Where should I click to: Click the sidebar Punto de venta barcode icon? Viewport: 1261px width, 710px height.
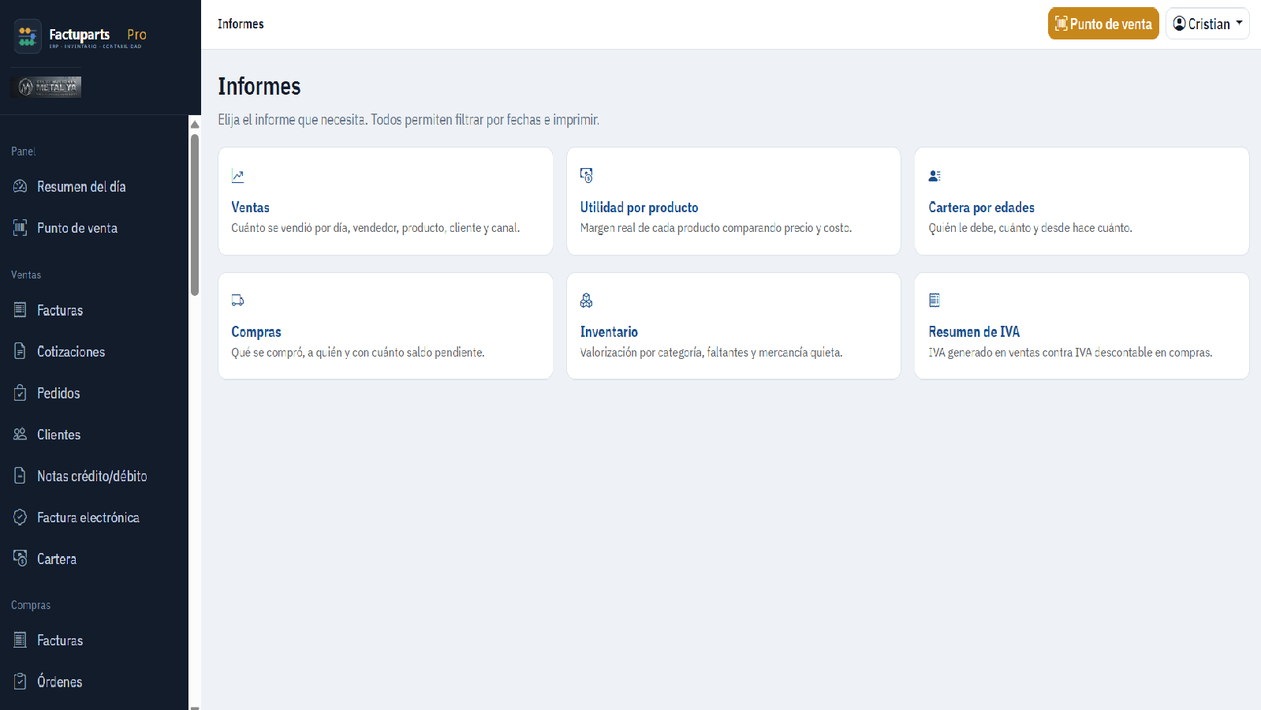(21, 228)
